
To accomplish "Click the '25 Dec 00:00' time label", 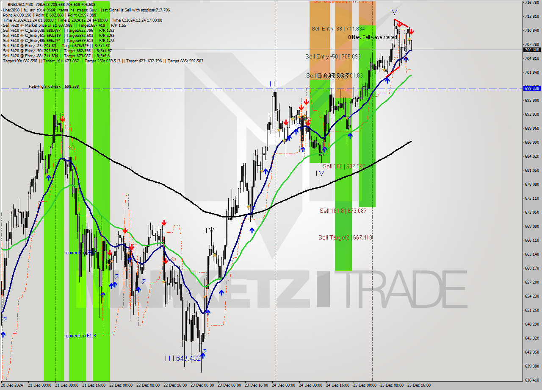I will pyautogui.click(x=365, y=385).
